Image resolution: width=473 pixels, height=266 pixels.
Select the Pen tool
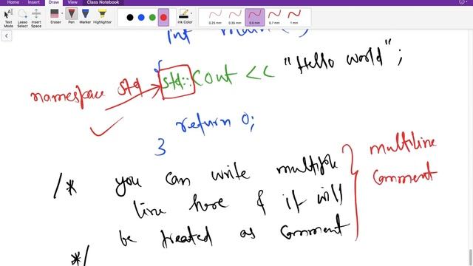pos(72,16)
